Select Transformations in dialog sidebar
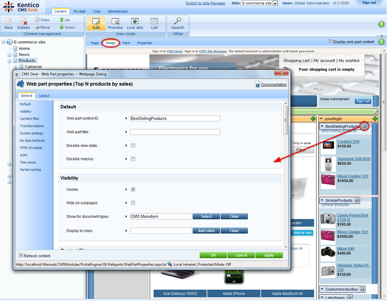Image resolution: width=387 pixels, height=301 pixels. [31, 126]
